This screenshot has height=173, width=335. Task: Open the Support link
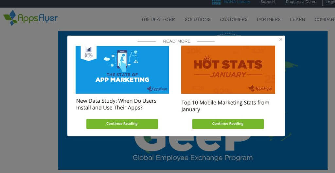268,2
